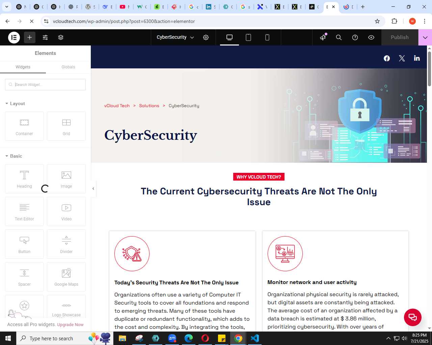Open the Chrome three-dot menu
Screen dimensions: 432x345
[x=425, y=21]
